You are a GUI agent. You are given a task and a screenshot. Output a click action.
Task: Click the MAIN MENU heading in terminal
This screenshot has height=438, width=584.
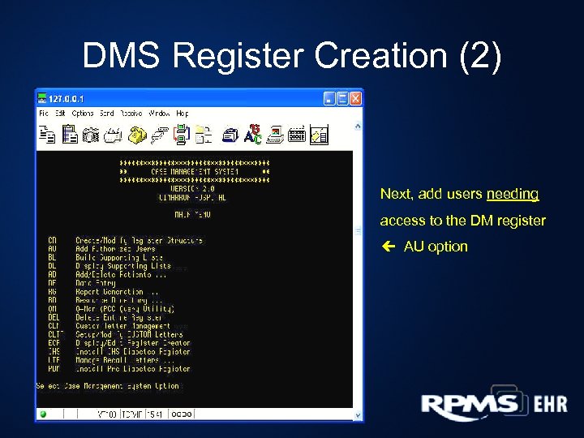coord(192,214)
